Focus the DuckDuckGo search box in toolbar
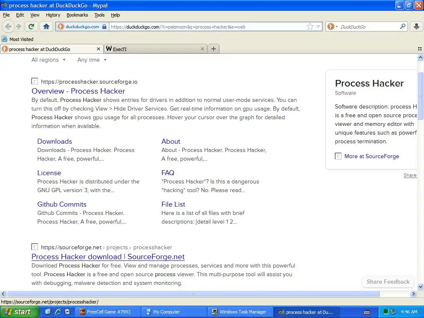This screenshot has width=424, height=318. pos(368,26)
